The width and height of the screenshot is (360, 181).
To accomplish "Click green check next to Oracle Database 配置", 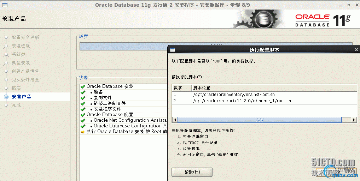I will point(83,115).
